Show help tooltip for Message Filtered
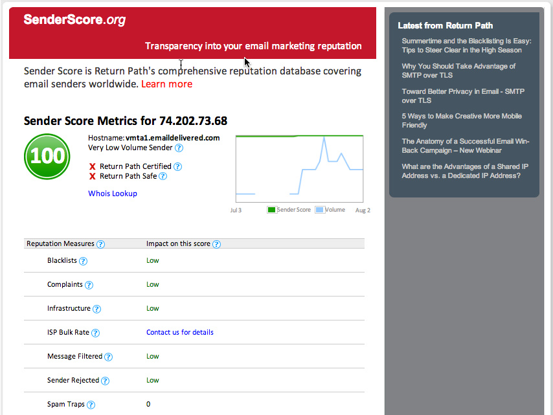The image size is (553, 415). coord(108,357)
